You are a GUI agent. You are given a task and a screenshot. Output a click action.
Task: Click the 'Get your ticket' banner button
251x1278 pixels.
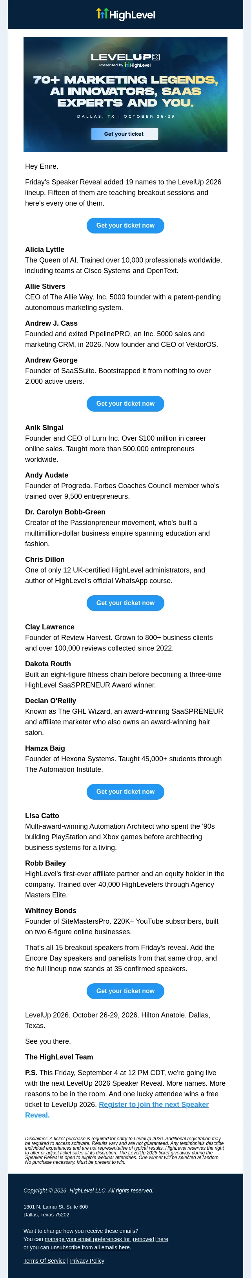124,134
